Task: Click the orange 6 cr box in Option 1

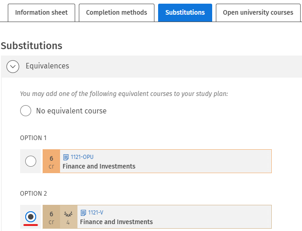Action: pyautogui.click(x=51, y=161)
